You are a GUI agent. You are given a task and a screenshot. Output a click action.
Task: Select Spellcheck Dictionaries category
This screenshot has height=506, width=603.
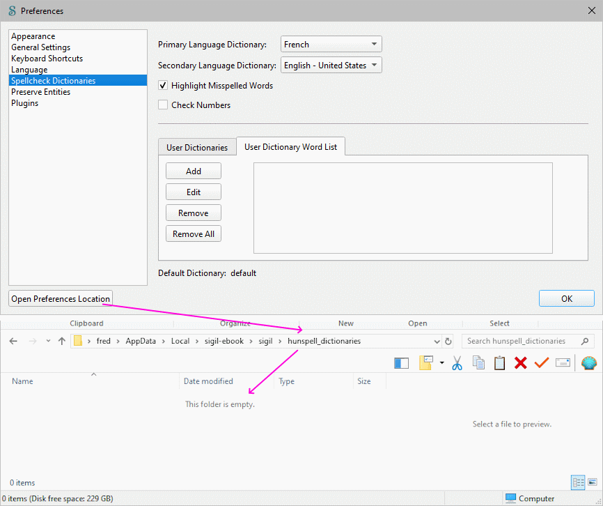(78, 80)
